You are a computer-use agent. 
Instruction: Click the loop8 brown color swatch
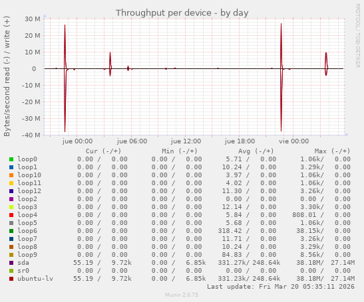tap(11, 247)
